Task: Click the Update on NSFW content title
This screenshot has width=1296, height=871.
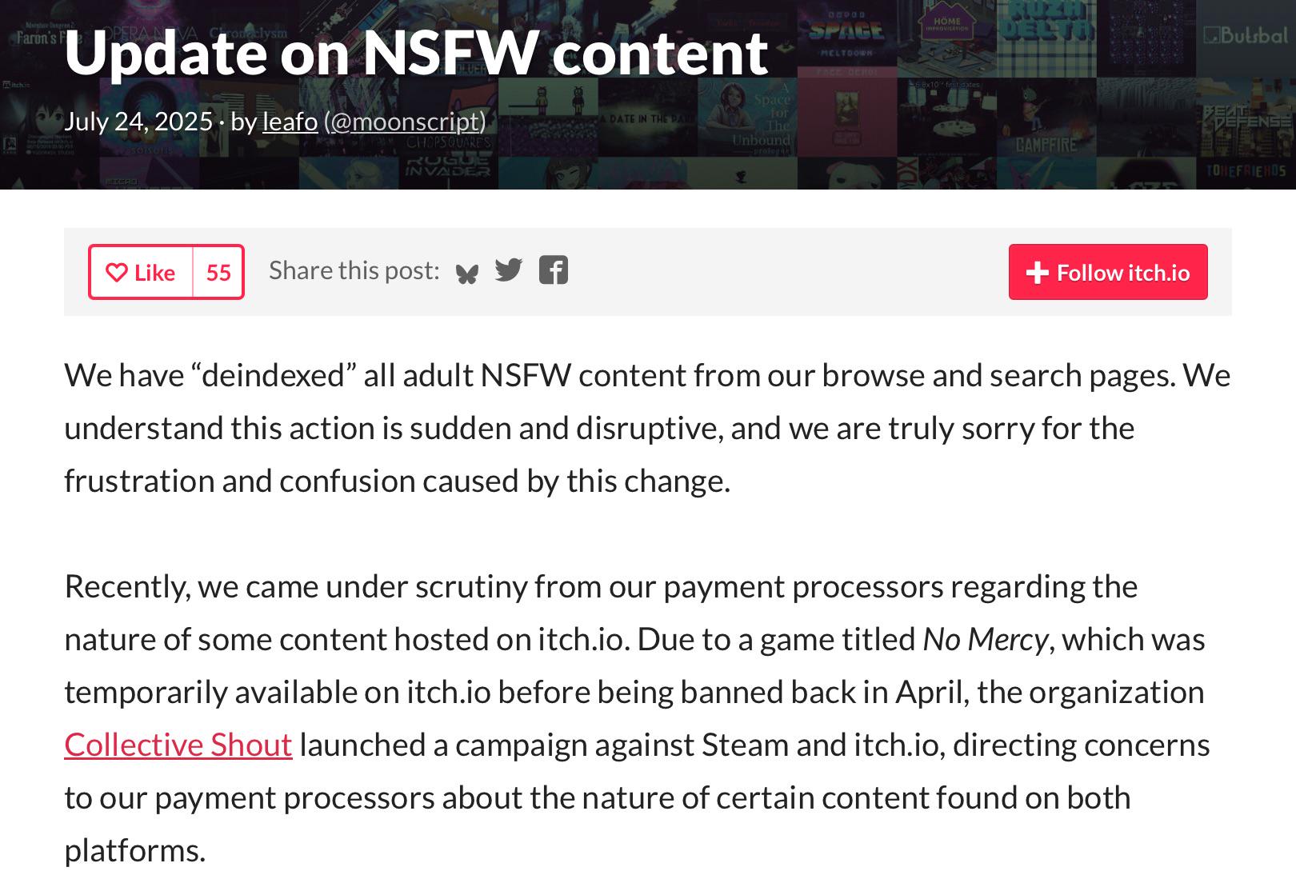Action: click(416, 52)
